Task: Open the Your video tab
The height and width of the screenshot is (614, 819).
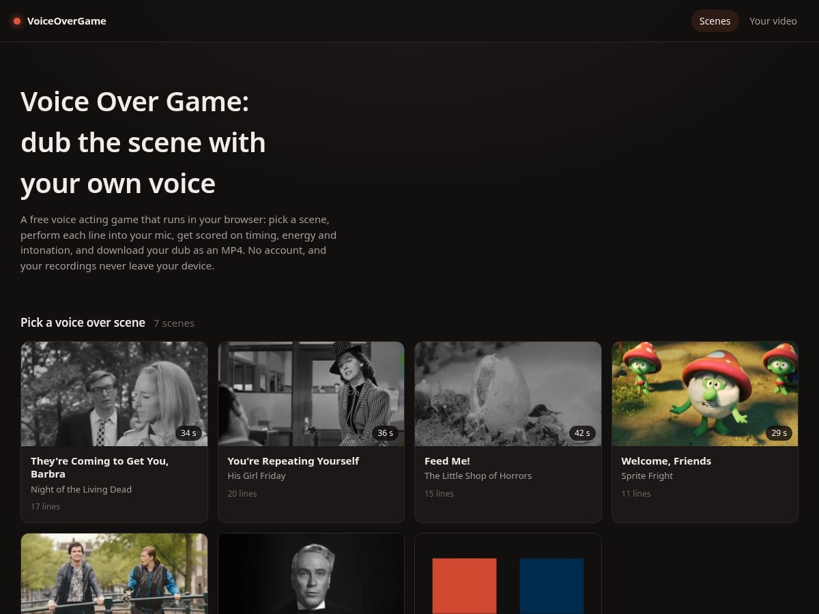Action: (x=773, y=21)
